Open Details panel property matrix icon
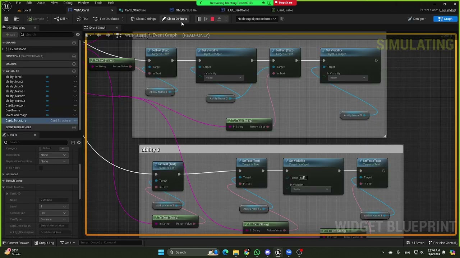 [x=73, y=142]
